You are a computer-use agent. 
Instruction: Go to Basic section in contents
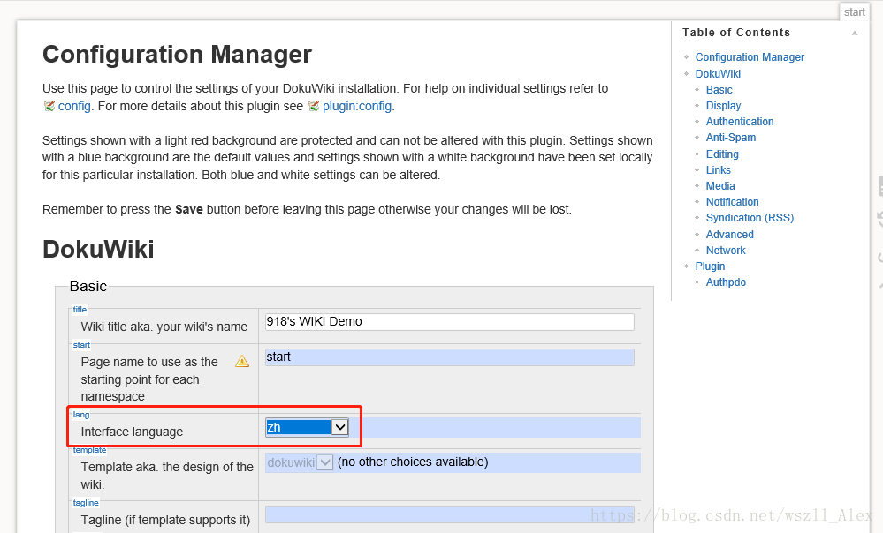click(x=719, y=90)
